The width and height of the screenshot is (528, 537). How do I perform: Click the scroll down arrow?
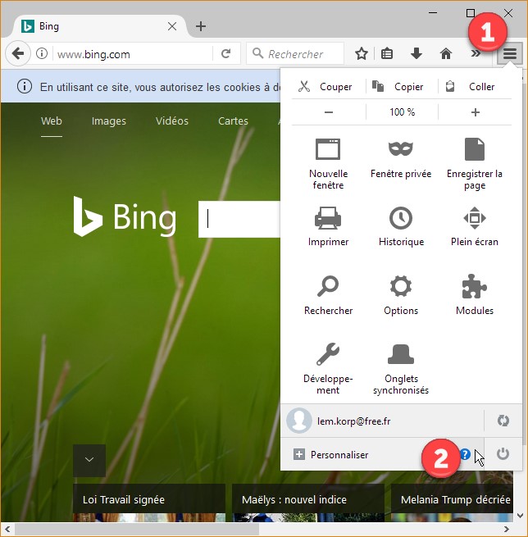pos(521,516)
